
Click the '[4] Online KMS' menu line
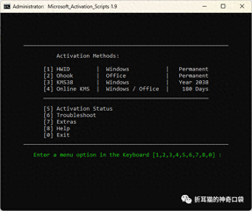point(67,89)
